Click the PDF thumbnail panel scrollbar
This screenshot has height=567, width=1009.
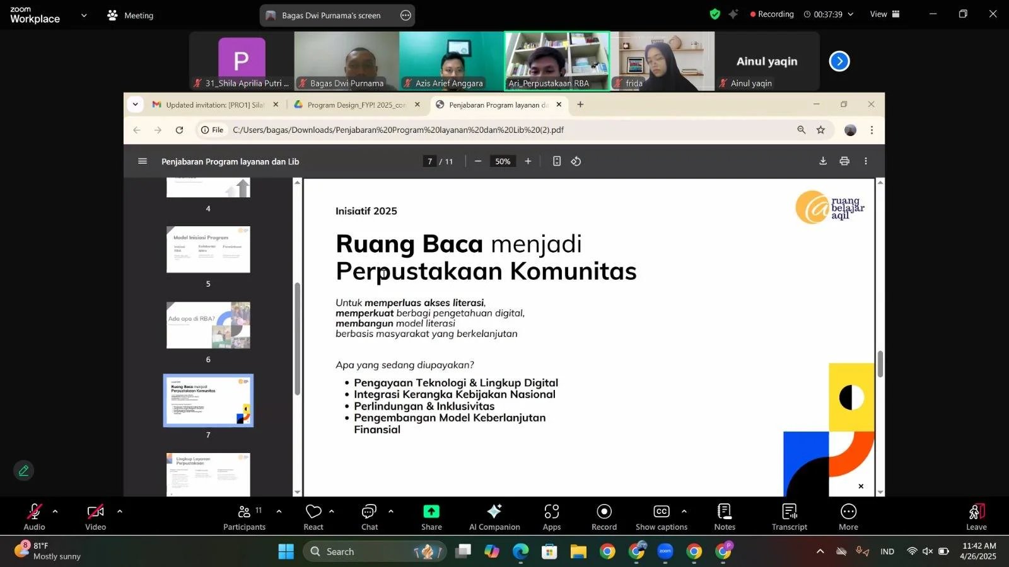tap(297, 339)
